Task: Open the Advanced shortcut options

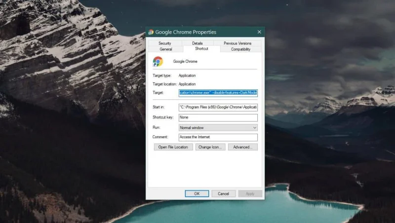Action: point(243,147)
